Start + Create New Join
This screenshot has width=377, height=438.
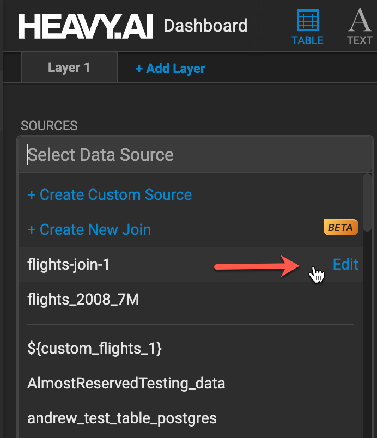(x=89, y=229)
